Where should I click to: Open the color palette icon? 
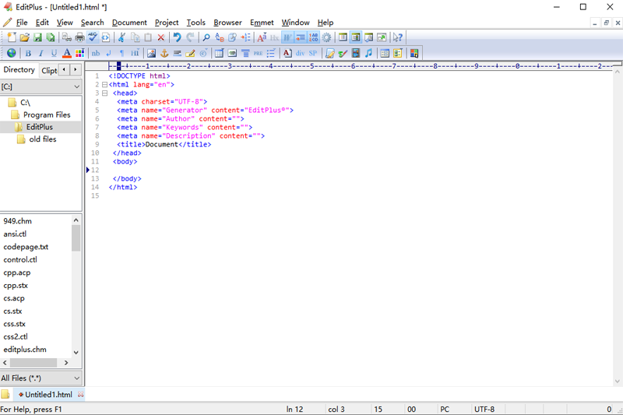pyautogui.click(x=79, y=54)
